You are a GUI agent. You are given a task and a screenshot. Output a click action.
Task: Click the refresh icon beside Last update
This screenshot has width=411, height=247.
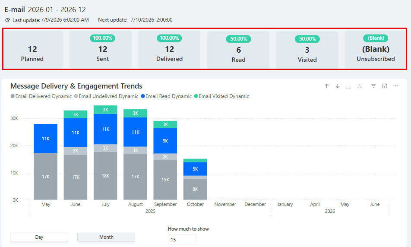click(x=8, y=20)
